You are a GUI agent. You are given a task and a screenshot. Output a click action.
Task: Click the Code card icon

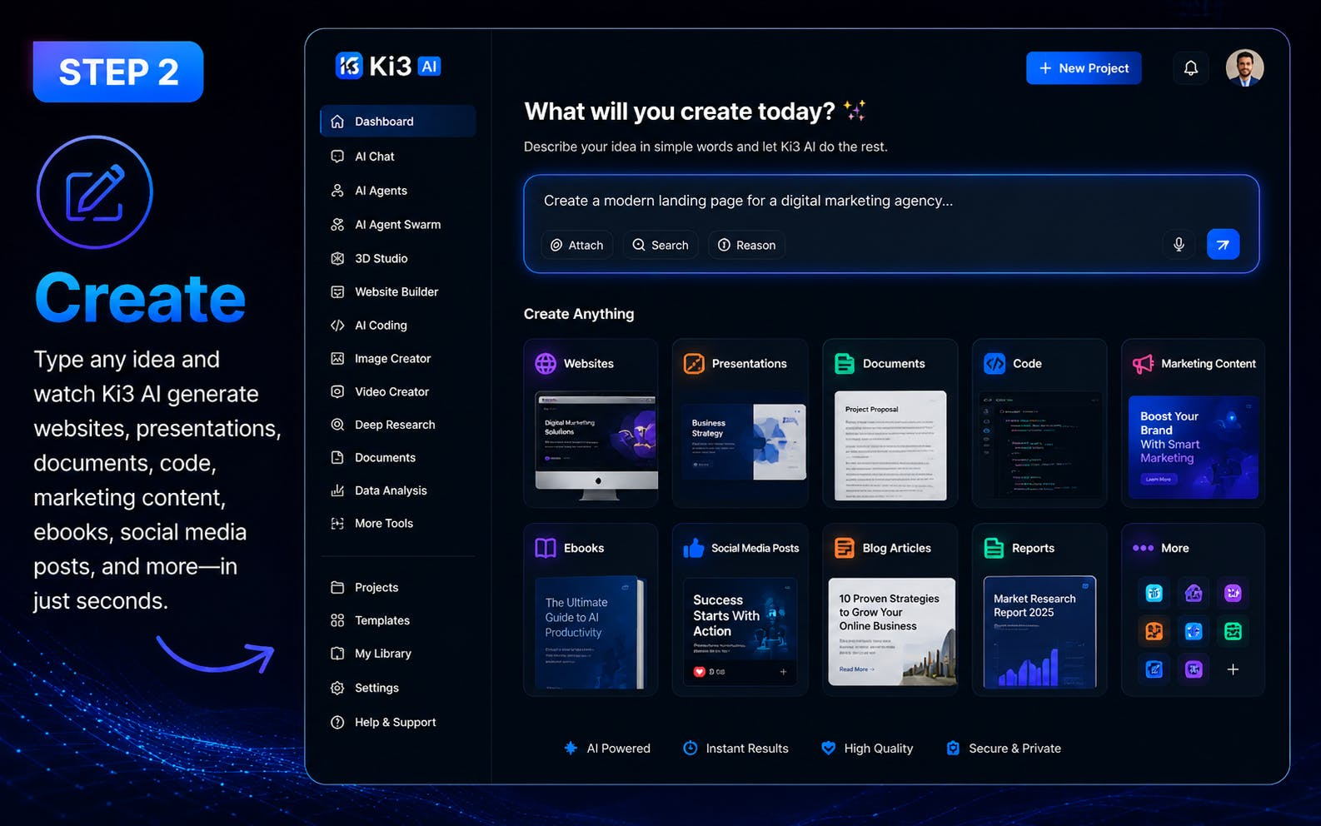994,364
